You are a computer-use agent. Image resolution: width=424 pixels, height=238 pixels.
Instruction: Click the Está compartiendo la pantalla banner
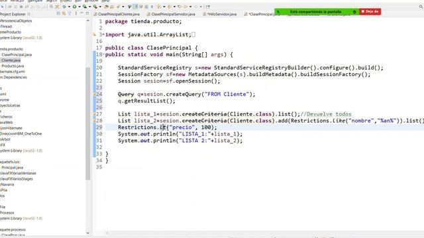pos(315,12)
